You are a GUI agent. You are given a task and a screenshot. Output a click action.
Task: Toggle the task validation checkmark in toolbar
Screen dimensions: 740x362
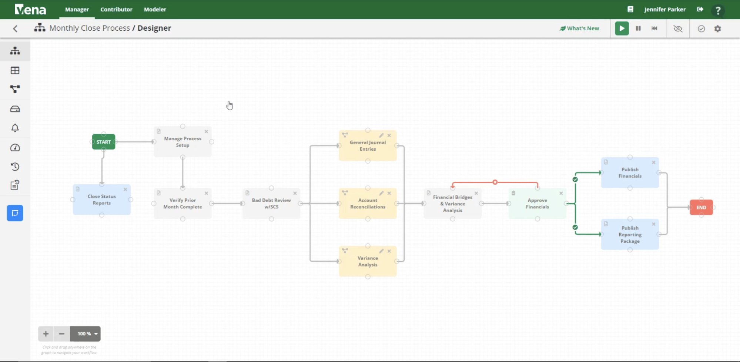702,28
